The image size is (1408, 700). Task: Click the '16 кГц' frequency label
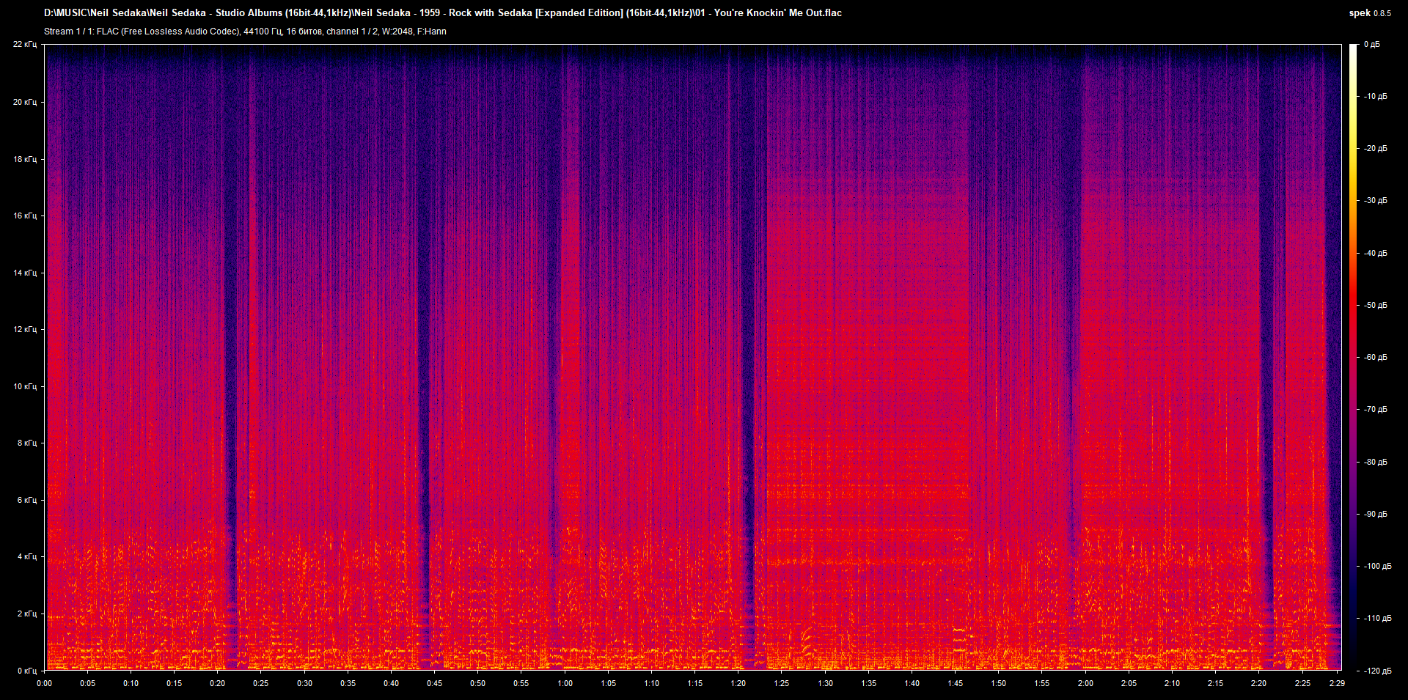pos(25,215)
